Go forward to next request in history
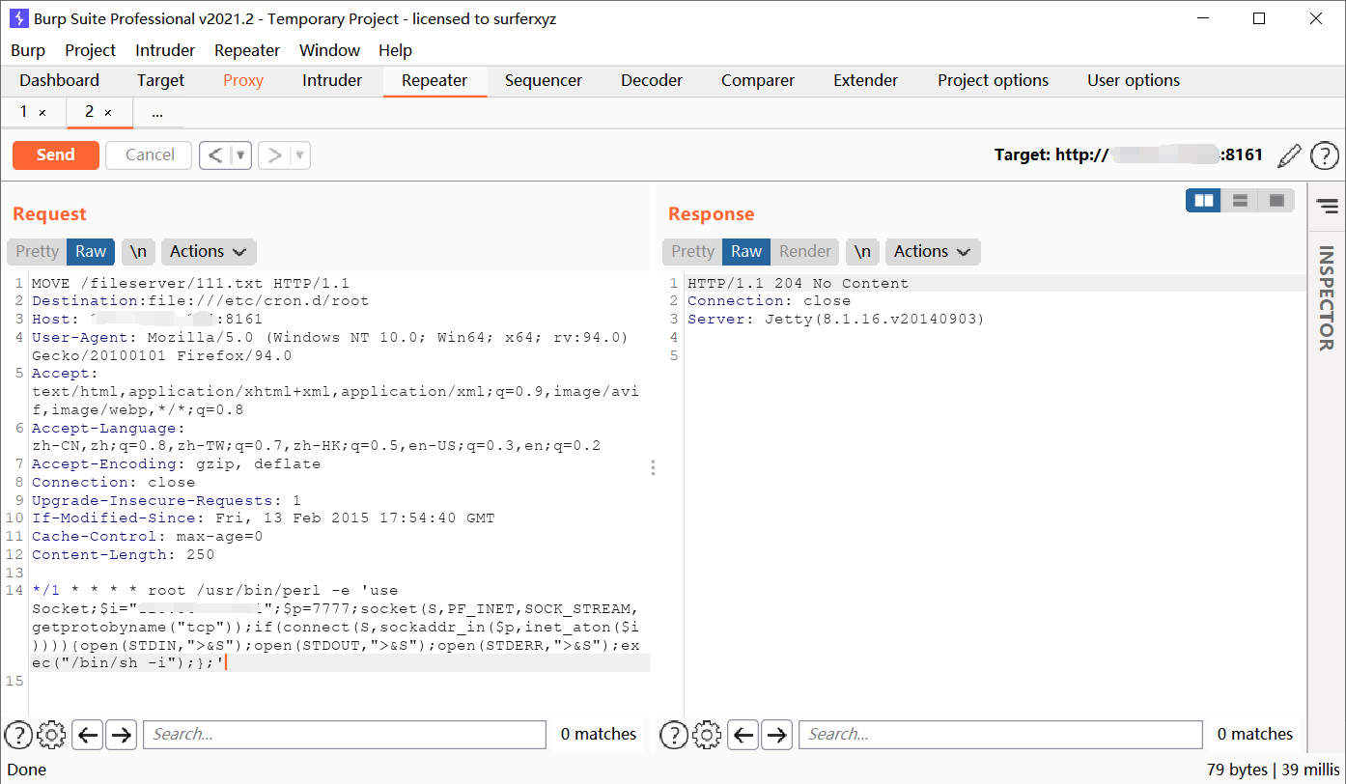This screenshot has width=1346, height=784. (274, 155)
